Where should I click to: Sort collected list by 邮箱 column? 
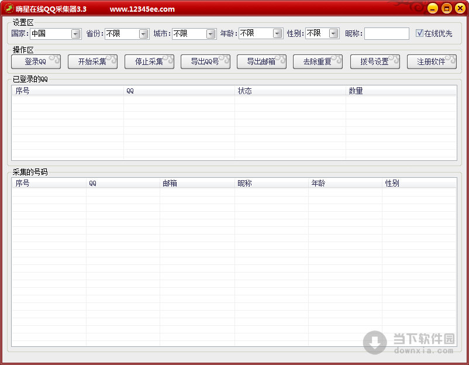tap(197, 183)
